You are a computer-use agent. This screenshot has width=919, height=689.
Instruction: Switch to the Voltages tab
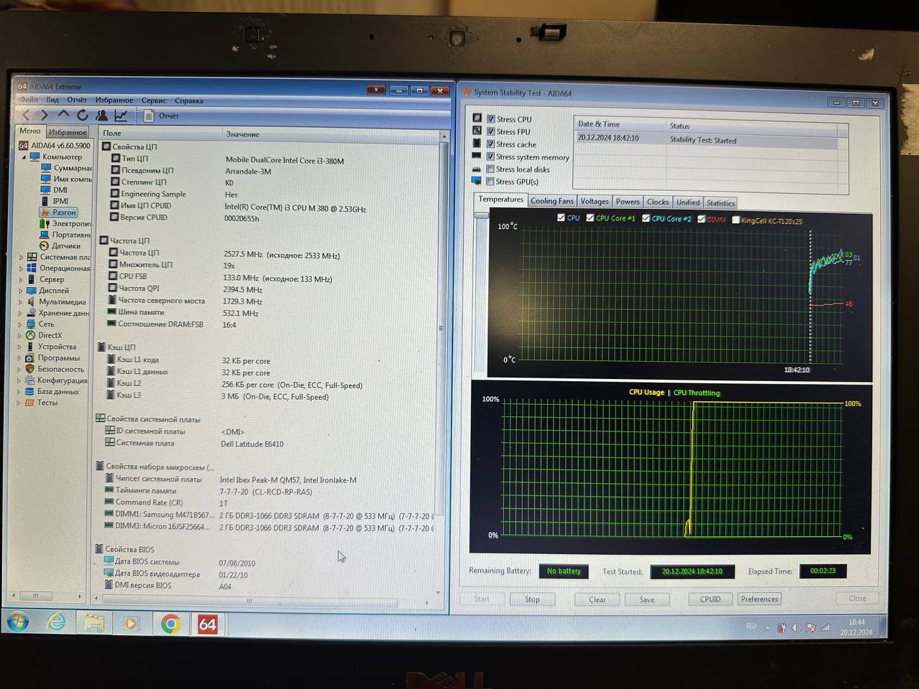click(594, 202)
